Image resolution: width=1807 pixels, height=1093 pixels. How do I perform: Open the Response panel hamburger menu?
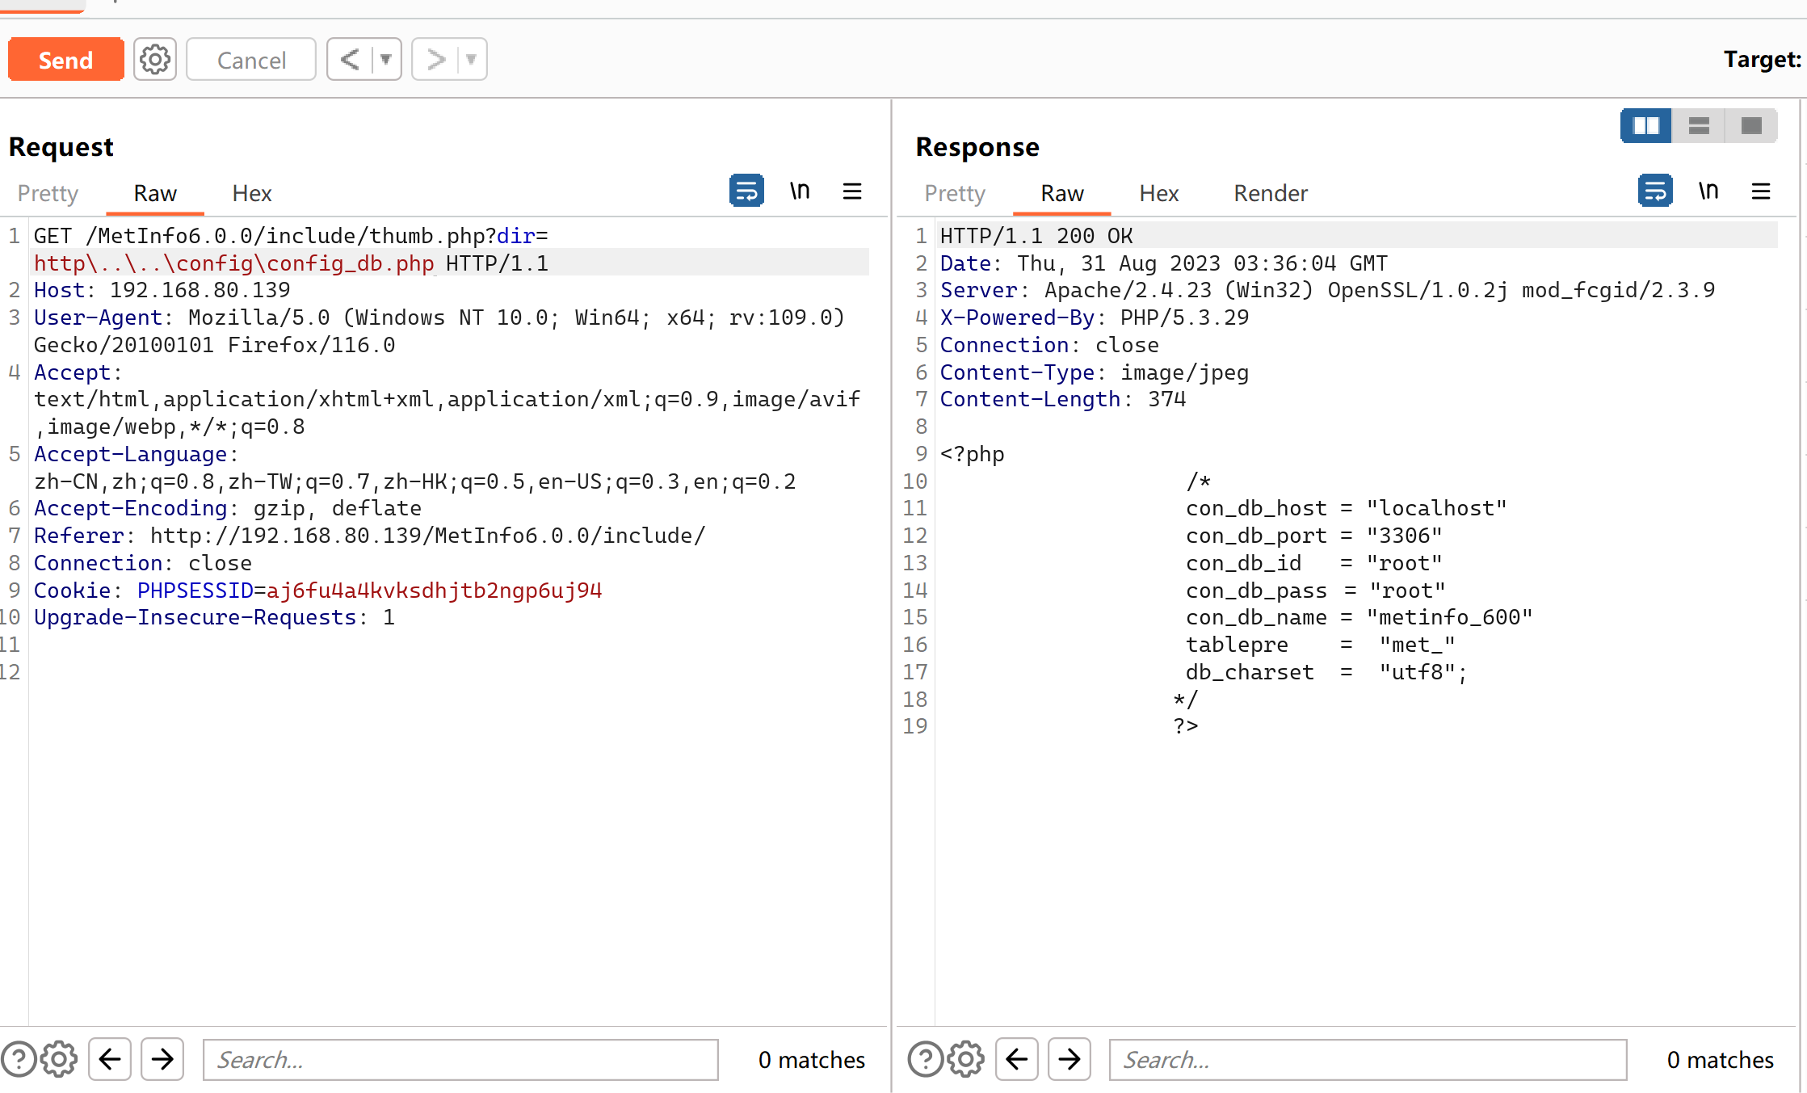(1760, 191)
